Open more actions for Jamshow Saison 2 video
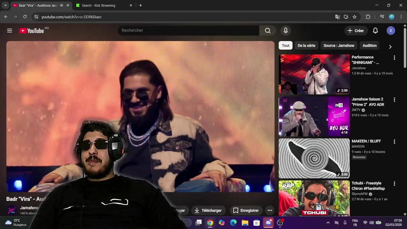 pyautogui.click(x=394, y=100)
